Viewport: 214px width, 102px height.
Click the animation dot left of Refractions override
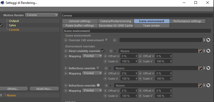tap(66, 86)
